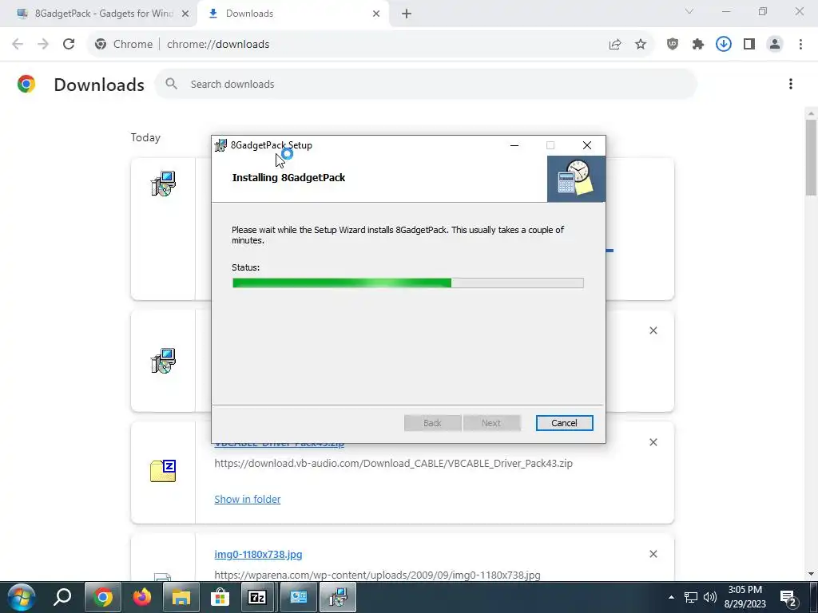Open the Chrome profile avatar
818x613 pixels.
(775, 45)
